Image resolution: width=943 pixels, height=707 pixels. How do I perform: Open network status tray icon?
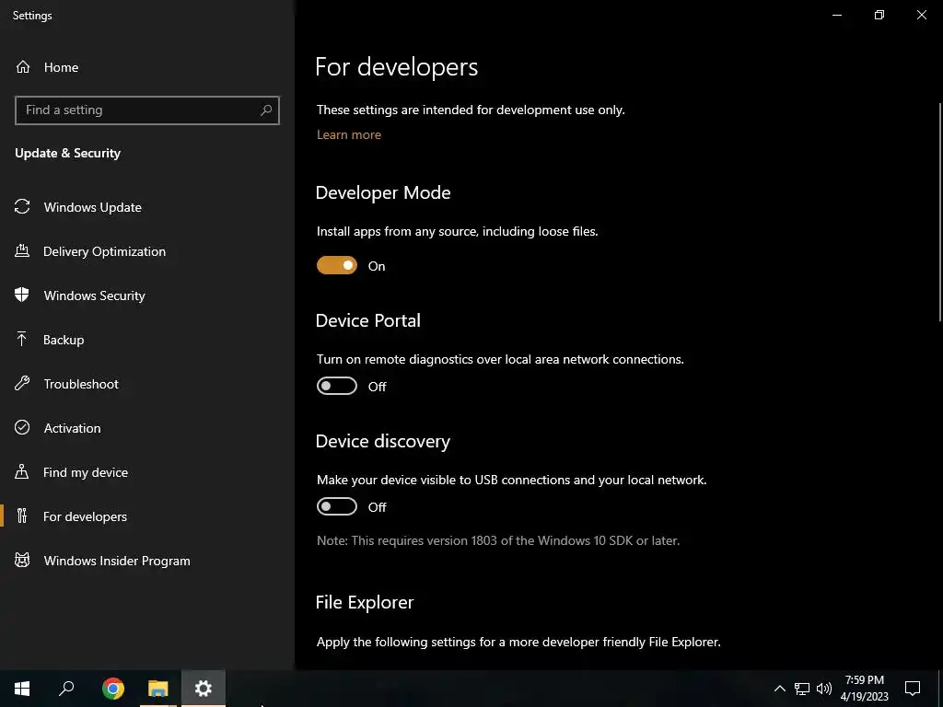(802, 689)
